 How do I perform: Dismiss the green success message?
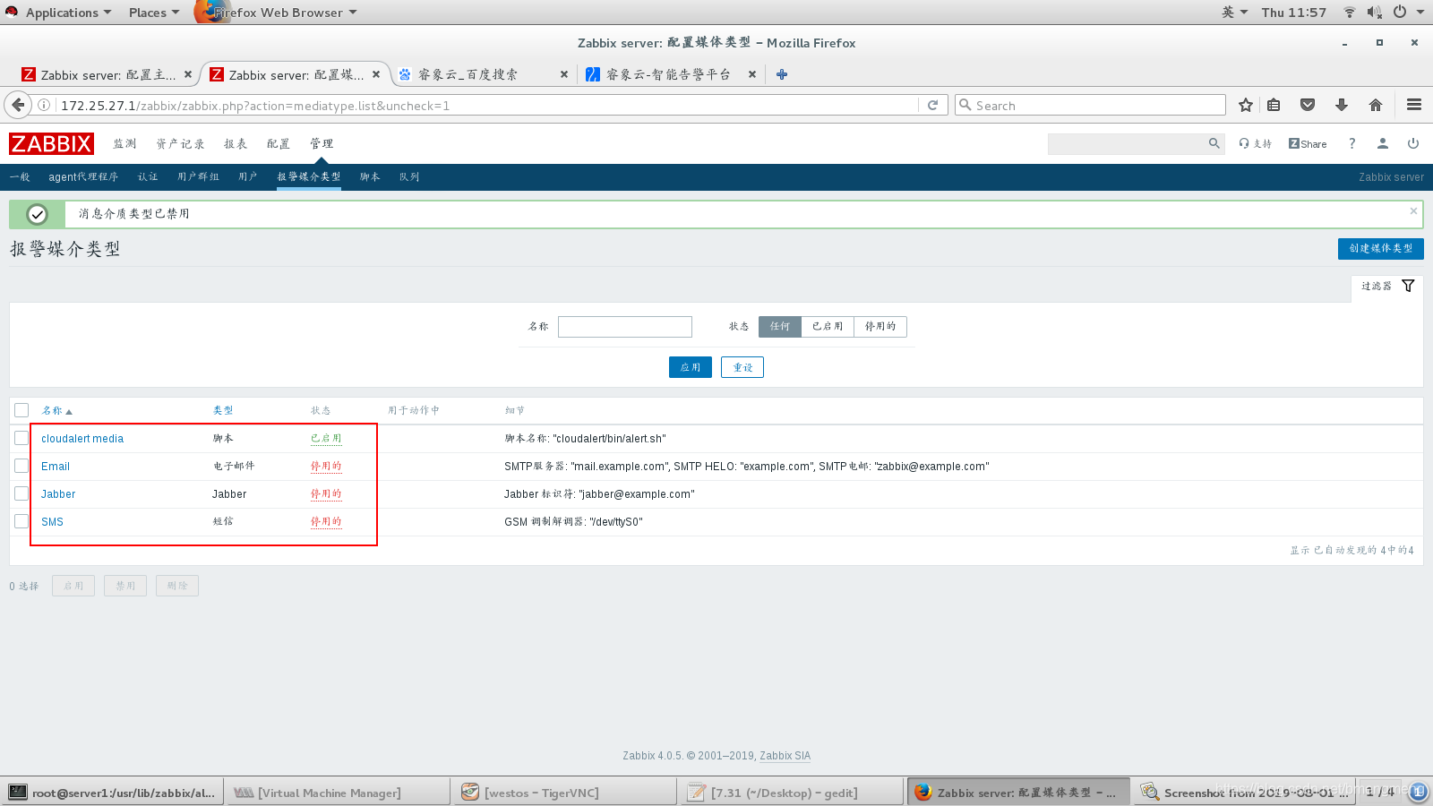pyautogui.click(x=1413, y=211)
